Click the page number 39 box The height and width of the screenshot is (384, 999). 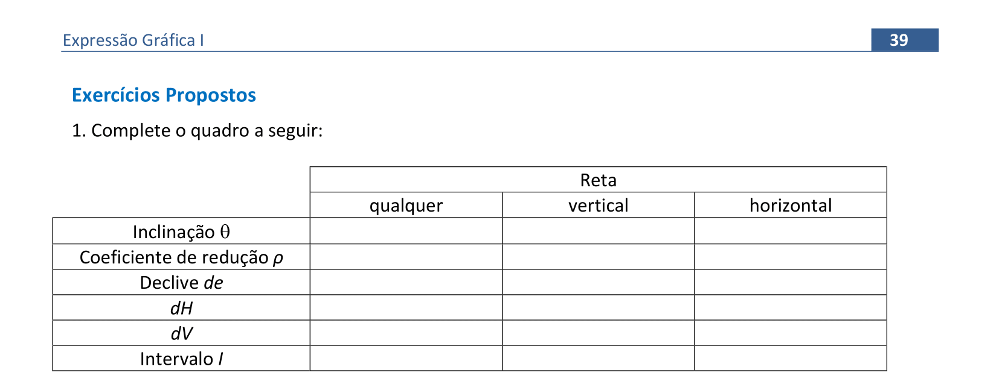click(904, 40)
